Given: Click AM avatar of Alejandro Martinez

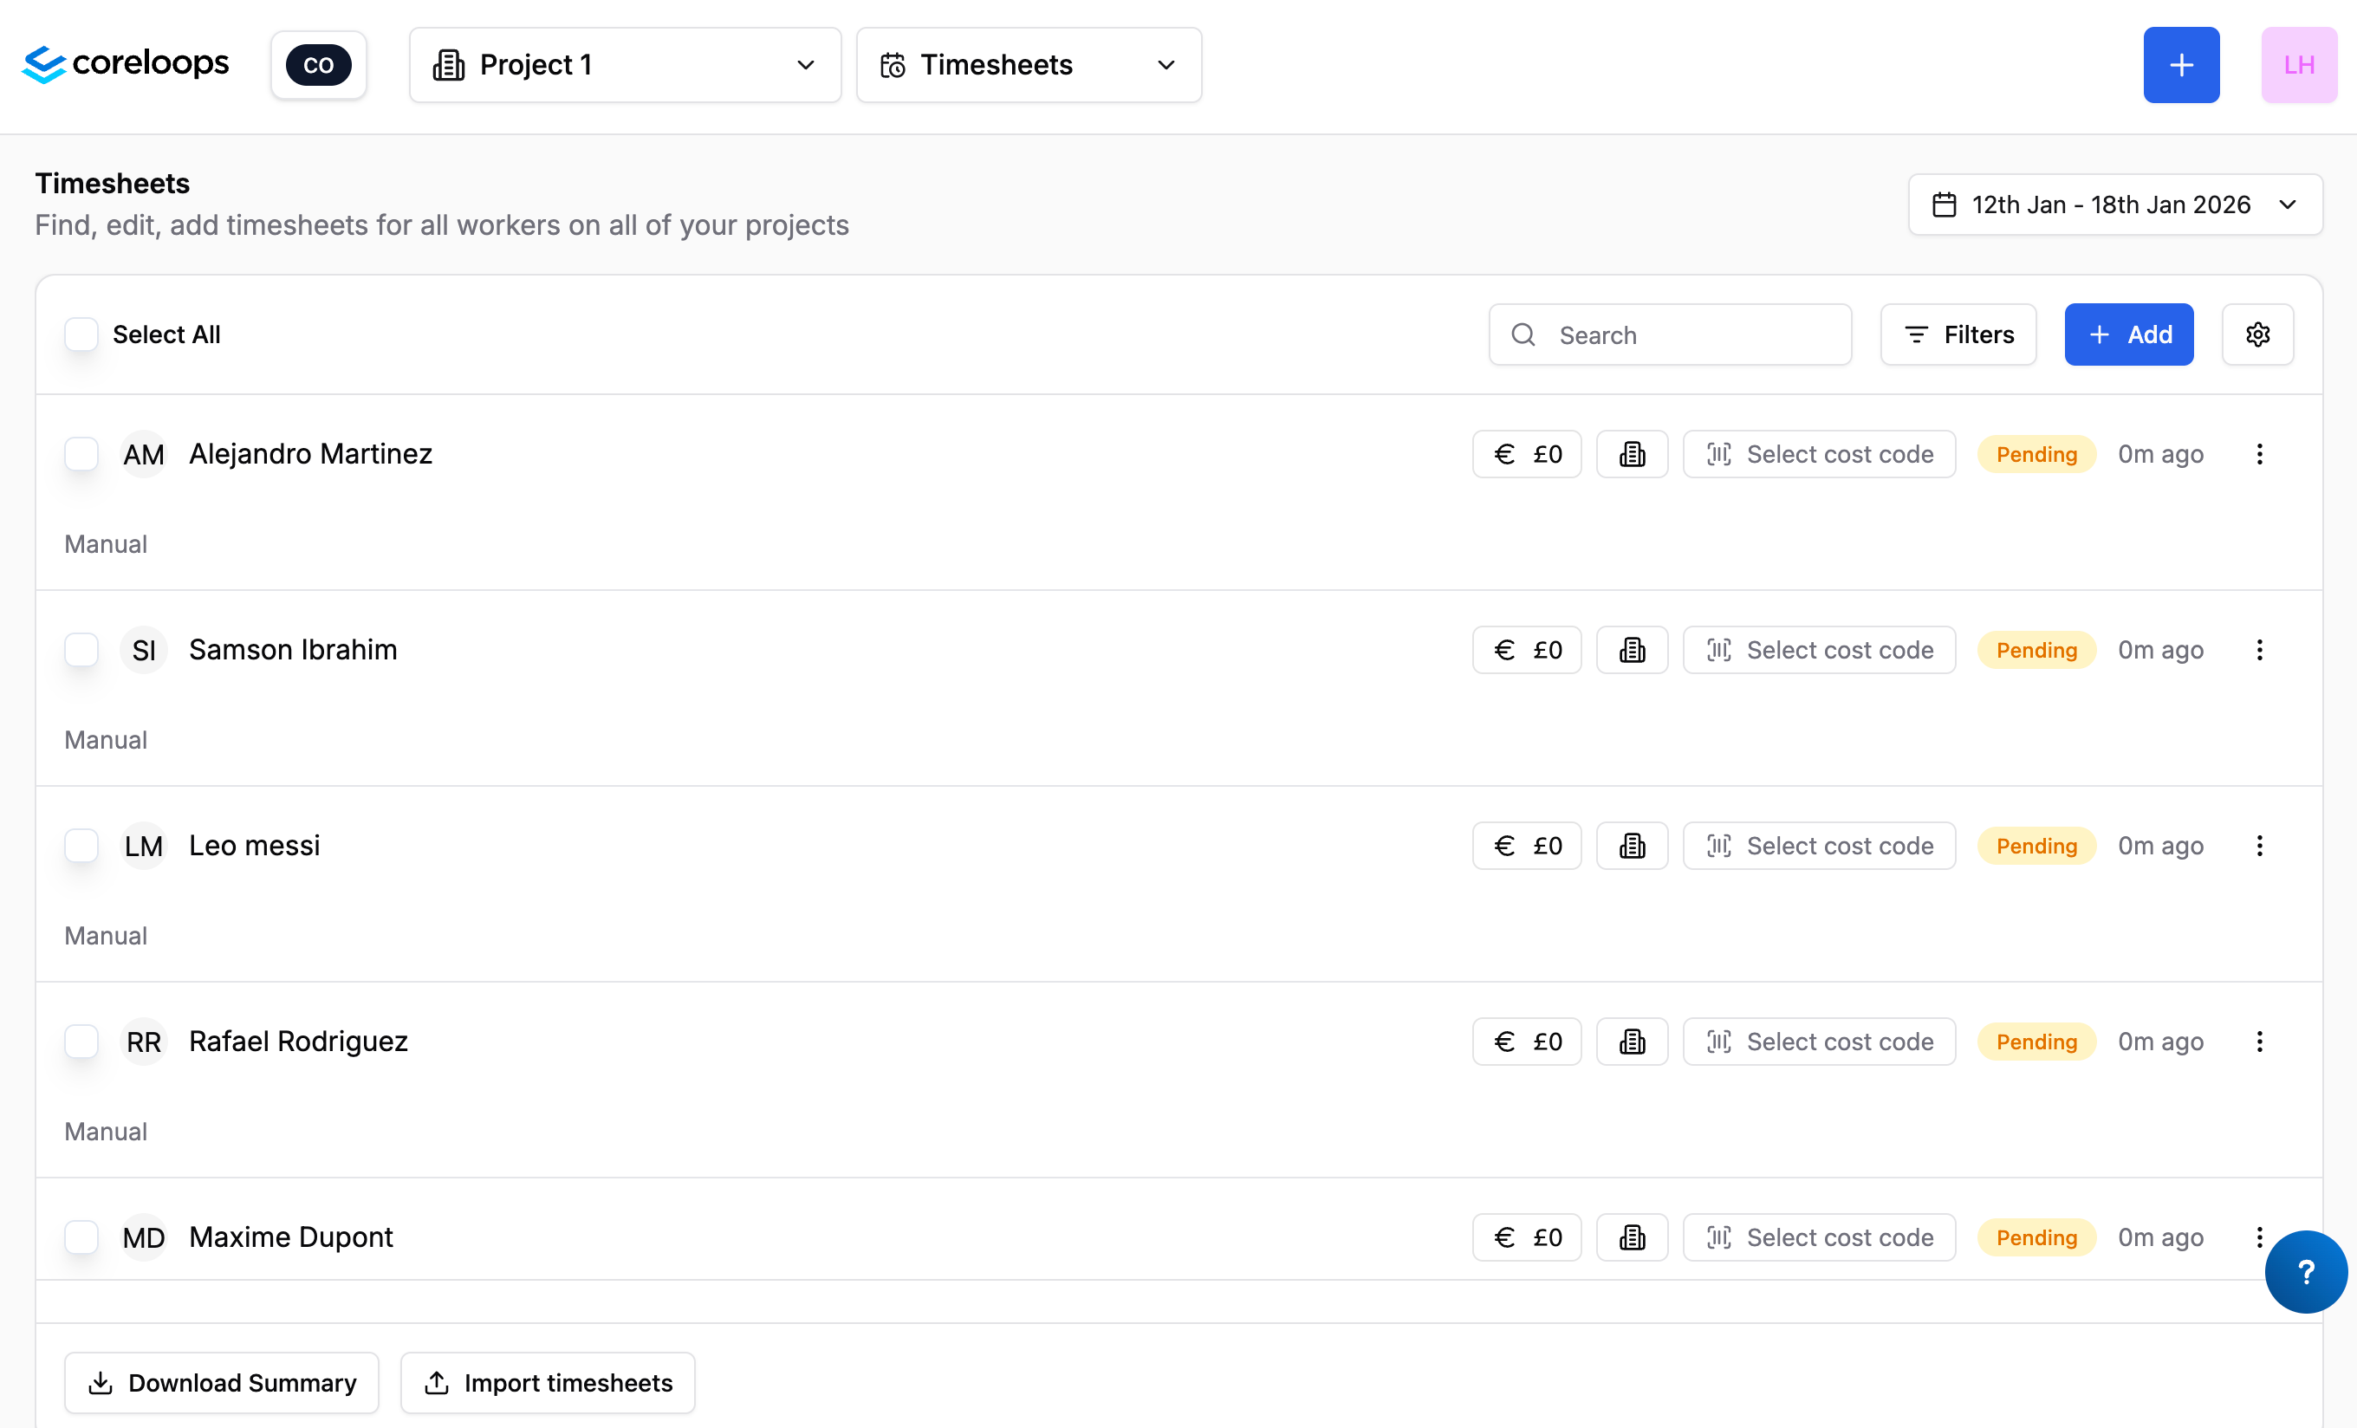Looking at the screenshot, I should coord(144,454).
